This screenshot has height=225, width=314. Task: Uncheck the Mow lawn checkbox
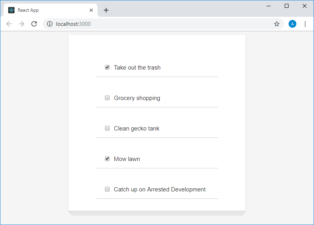click(x=107, y=159)
